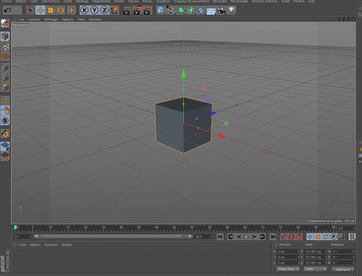Viewport: 362px width, 276px height.
Task: Toggle Y axis lock
Action: coord(94,10)
